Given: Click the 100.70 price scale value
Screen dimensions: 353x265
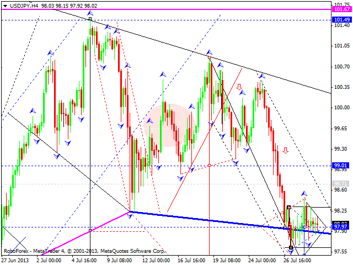Looking at the screenshot, I should click(x=342, y=67).
